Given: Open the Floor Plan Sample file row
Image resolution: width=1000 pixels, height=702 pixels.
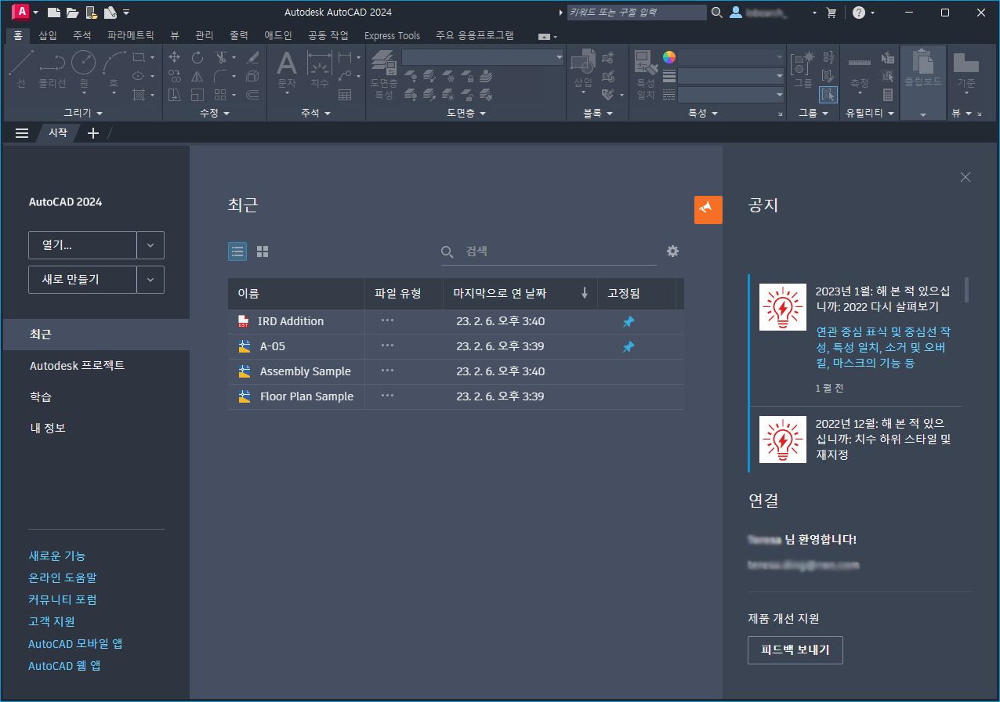Looking at the screenshot, I should point(455,396).
